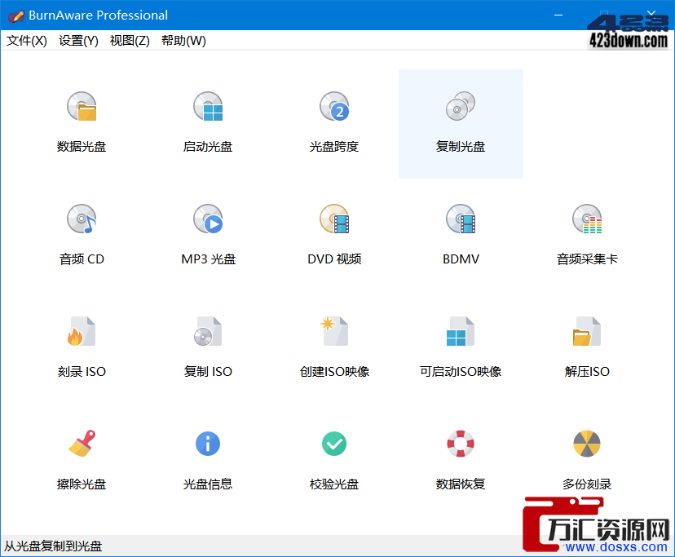Click the BurnAware app icon in title bar
This screenshot has width=675, height=557.
pos(15,16)
